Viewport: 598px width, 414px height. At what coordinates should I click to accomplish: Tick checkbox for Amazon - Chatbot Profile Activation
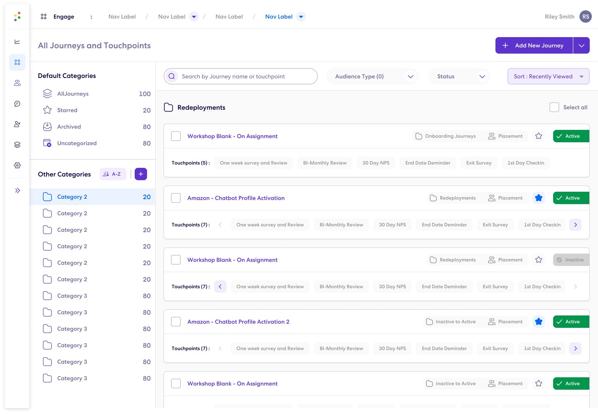pyautogui.click(x=176, y=198)
